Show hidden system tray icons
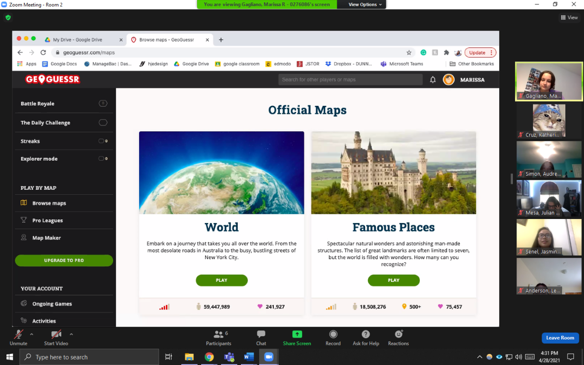Viewport: 584px width, 365px height. coord(480,357)
